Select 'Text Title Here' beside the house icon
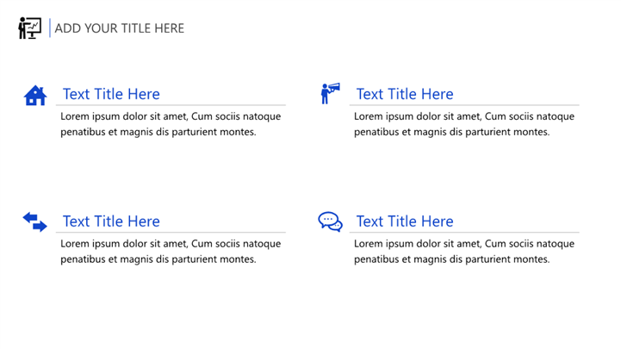This screenshot has width=621, height=349. (x=111, y=94)
